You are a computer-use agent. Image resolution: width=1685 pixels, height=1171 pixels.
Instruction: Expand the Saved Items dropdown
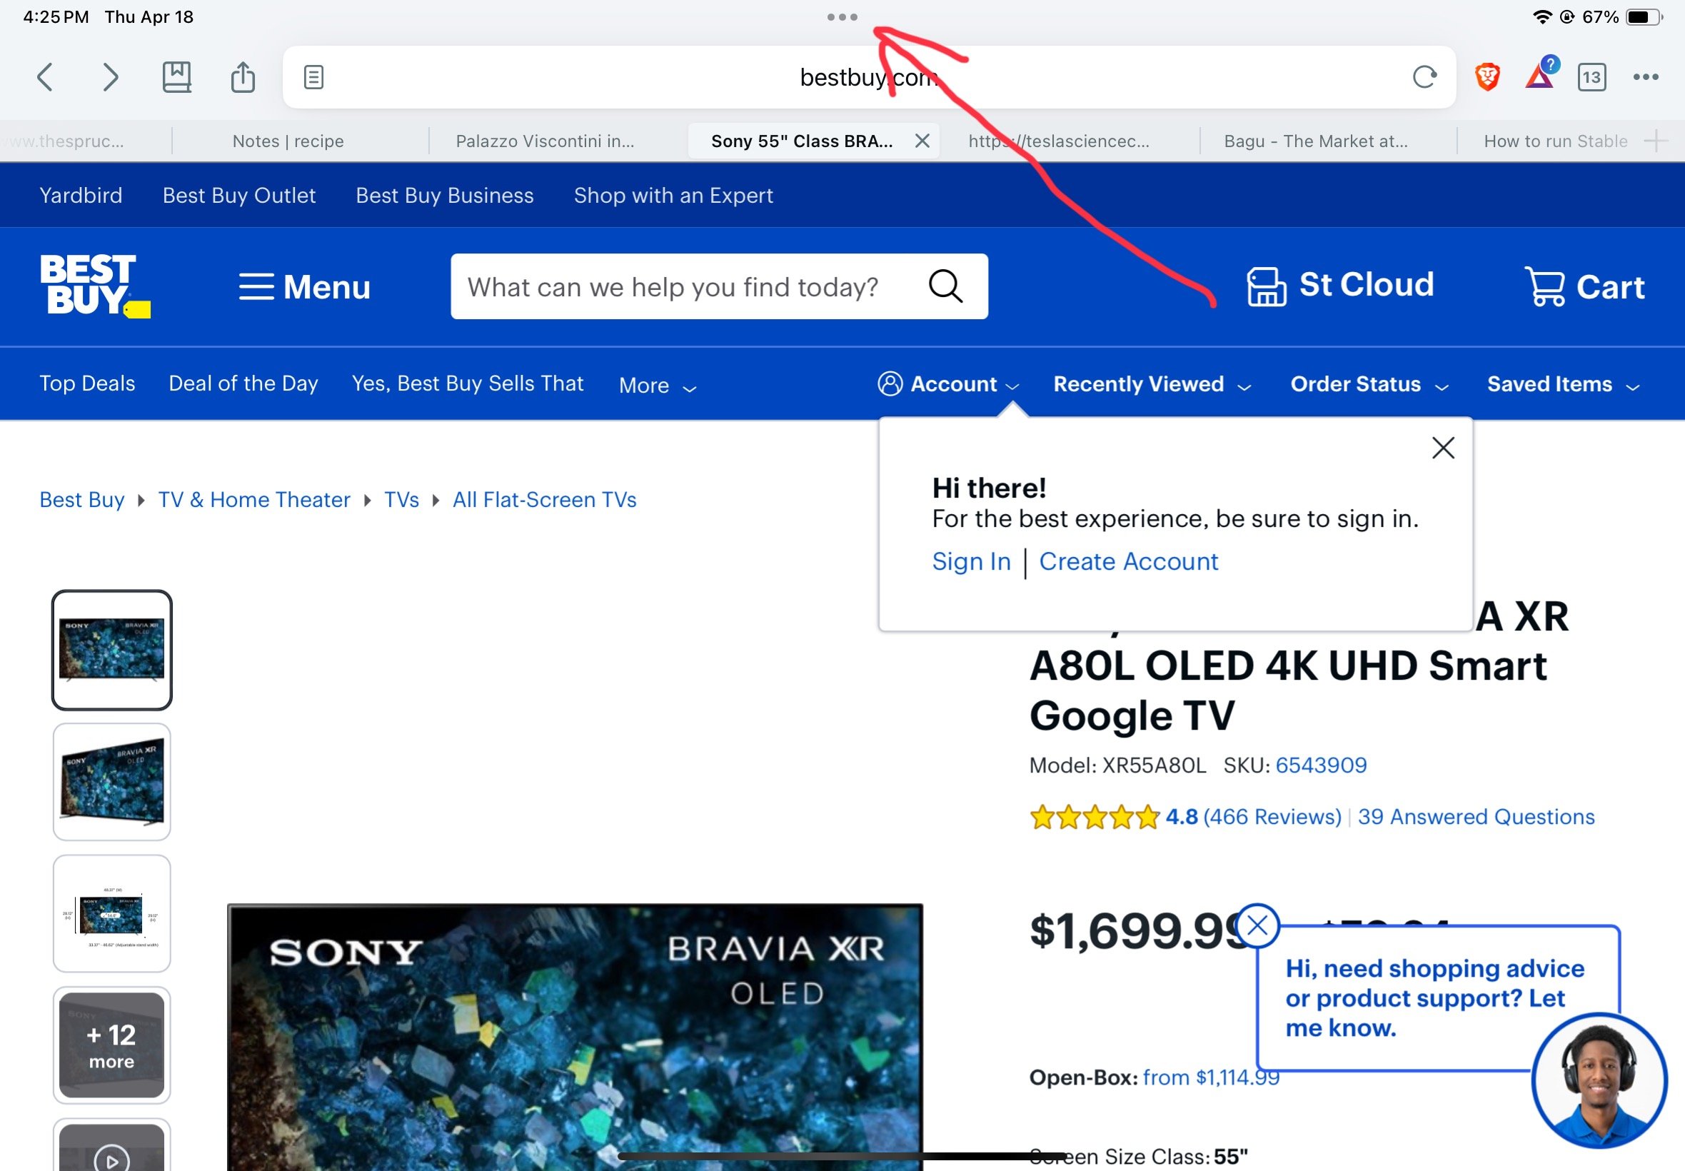tap(1562, 384)
